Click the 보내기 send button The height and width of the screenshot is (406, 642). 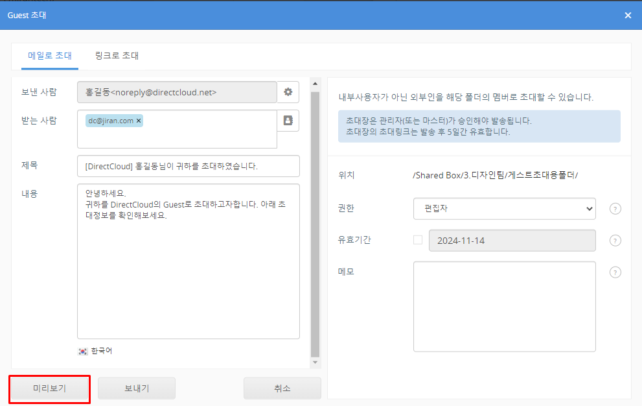pos(137,388)
